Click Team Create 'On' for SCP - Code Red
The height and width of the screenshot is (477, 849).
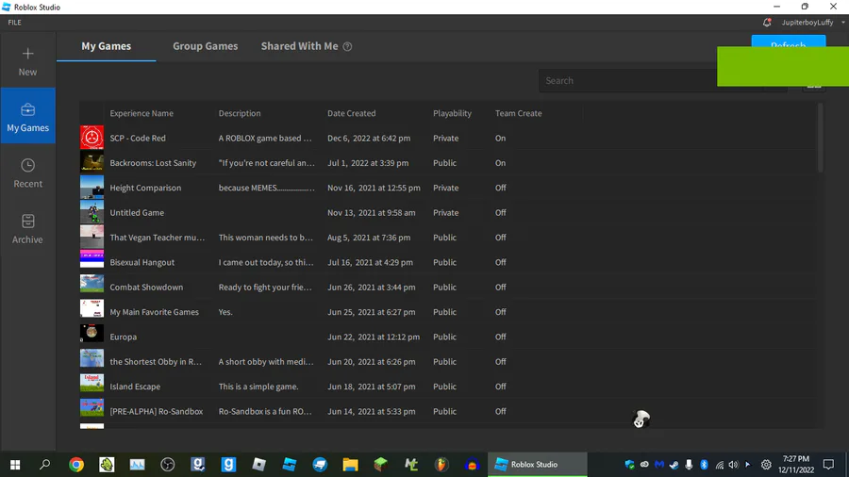500,138
